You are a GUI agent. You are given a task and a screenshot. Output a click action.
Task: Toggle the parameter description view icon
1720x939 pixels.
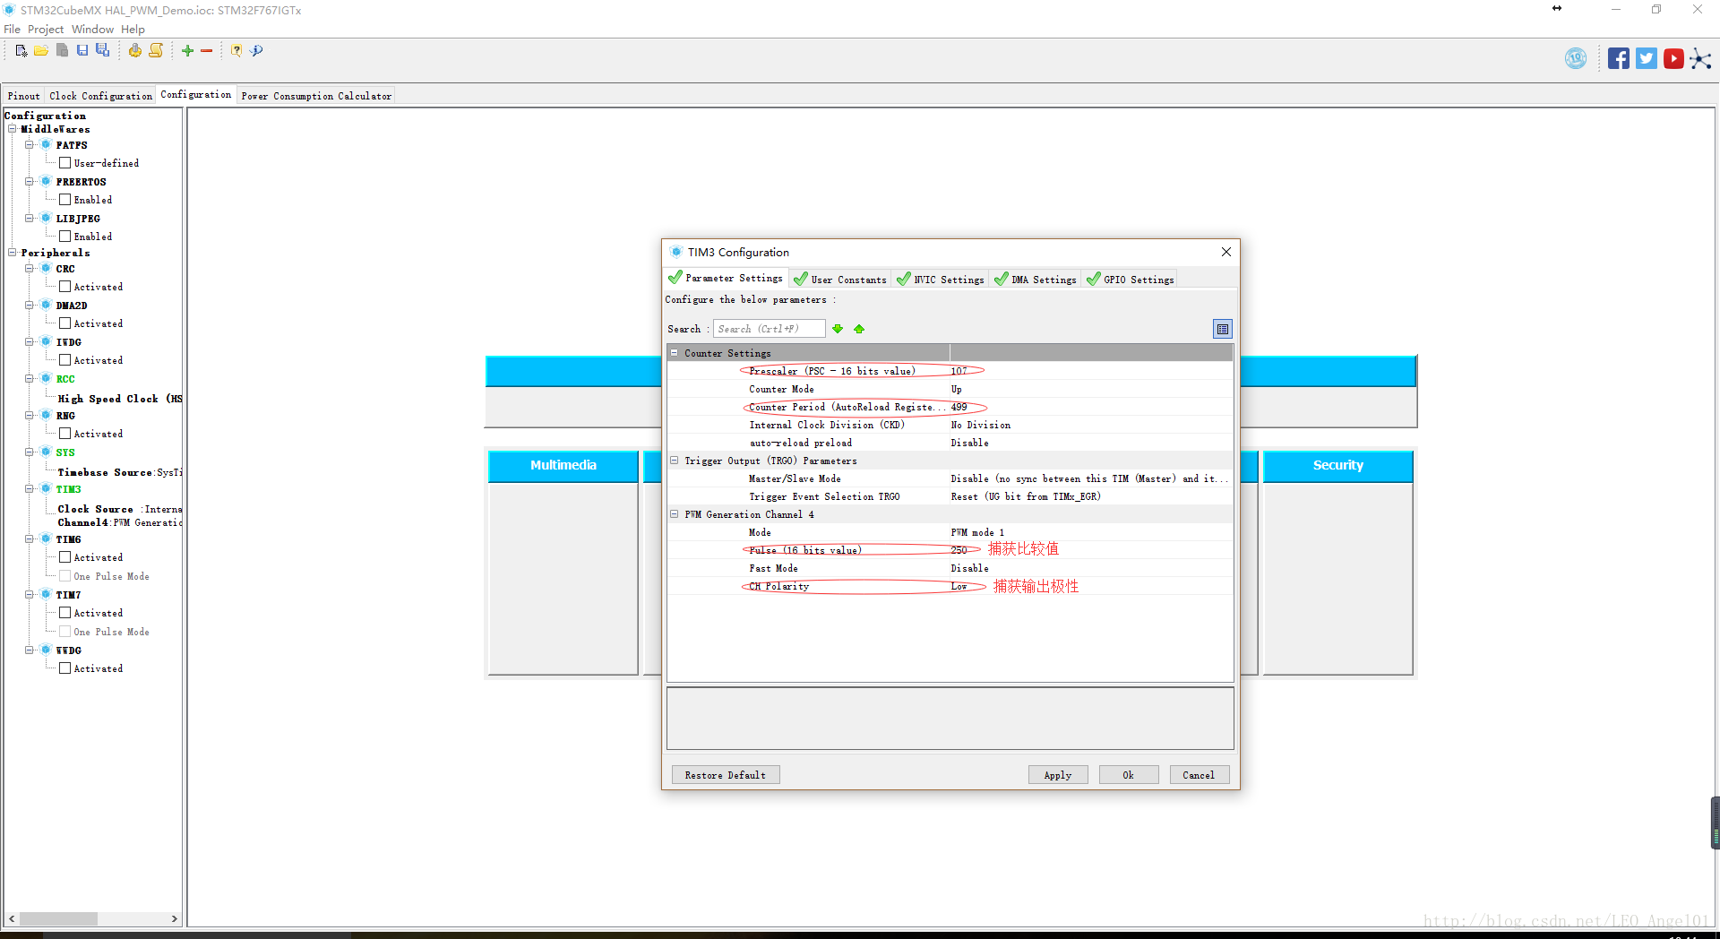(x=1223, y=329)
